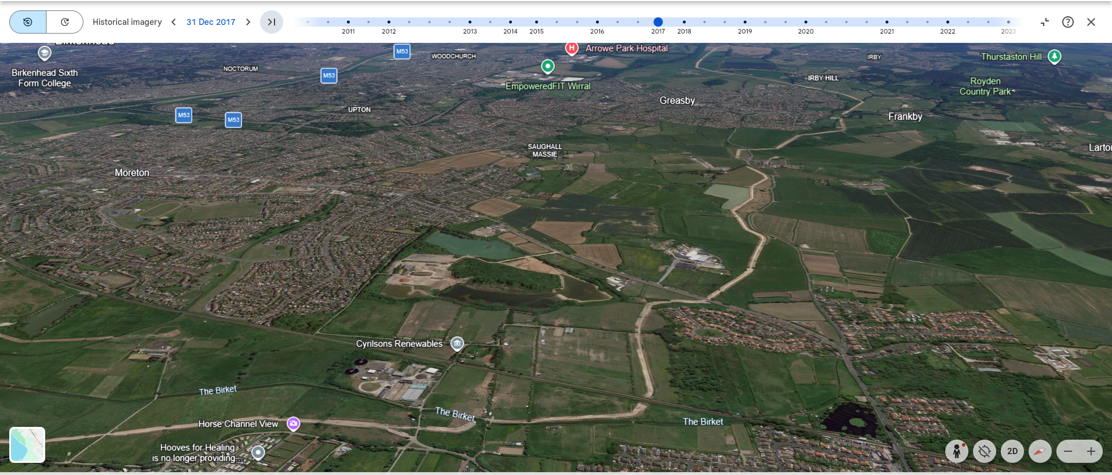Zoom in with the plus button
Viewport: 1112px width, 475px height.
[1091, 451]
